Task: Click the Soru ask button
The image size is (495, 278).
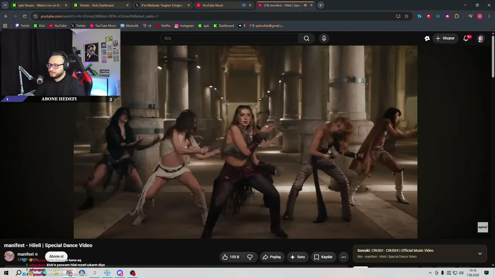Action: (297, 257)
